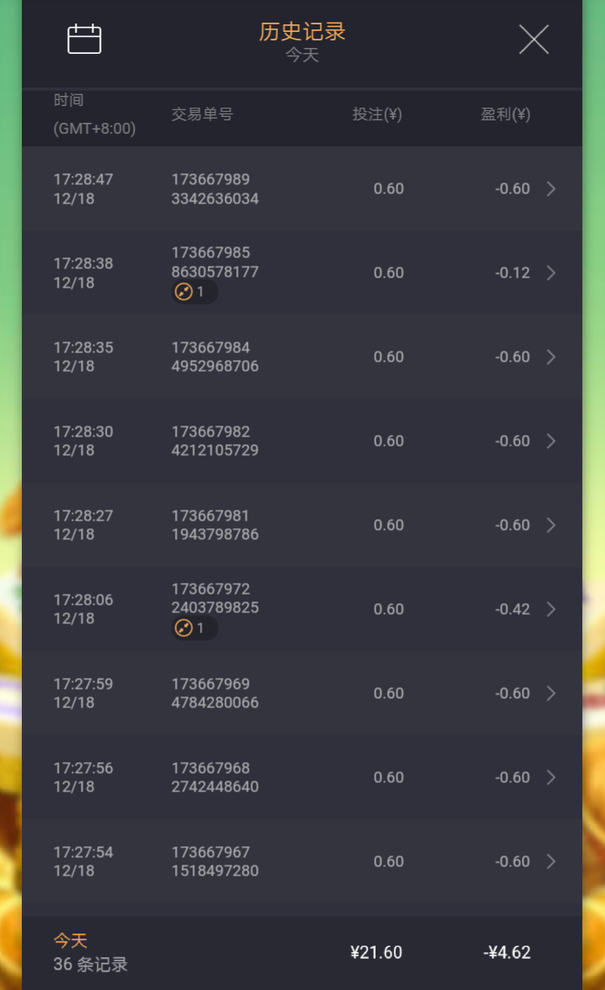Viewport: 605px width, 990px height.
Task: Show details of the 17:28:06 record
Action: (551, 609)
